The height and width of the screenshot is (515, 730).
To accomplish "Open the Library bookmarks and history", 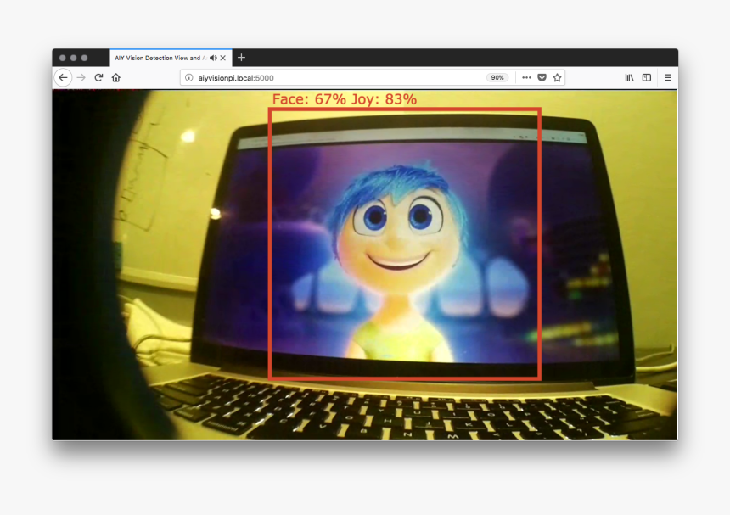I will coord(629,78).
